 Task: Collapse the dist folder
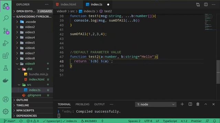32,69
